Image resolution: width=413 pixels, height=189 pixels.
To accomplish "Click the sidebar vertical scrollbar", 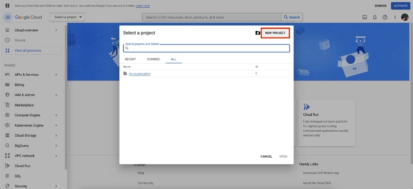I will (x=66, y=98).
